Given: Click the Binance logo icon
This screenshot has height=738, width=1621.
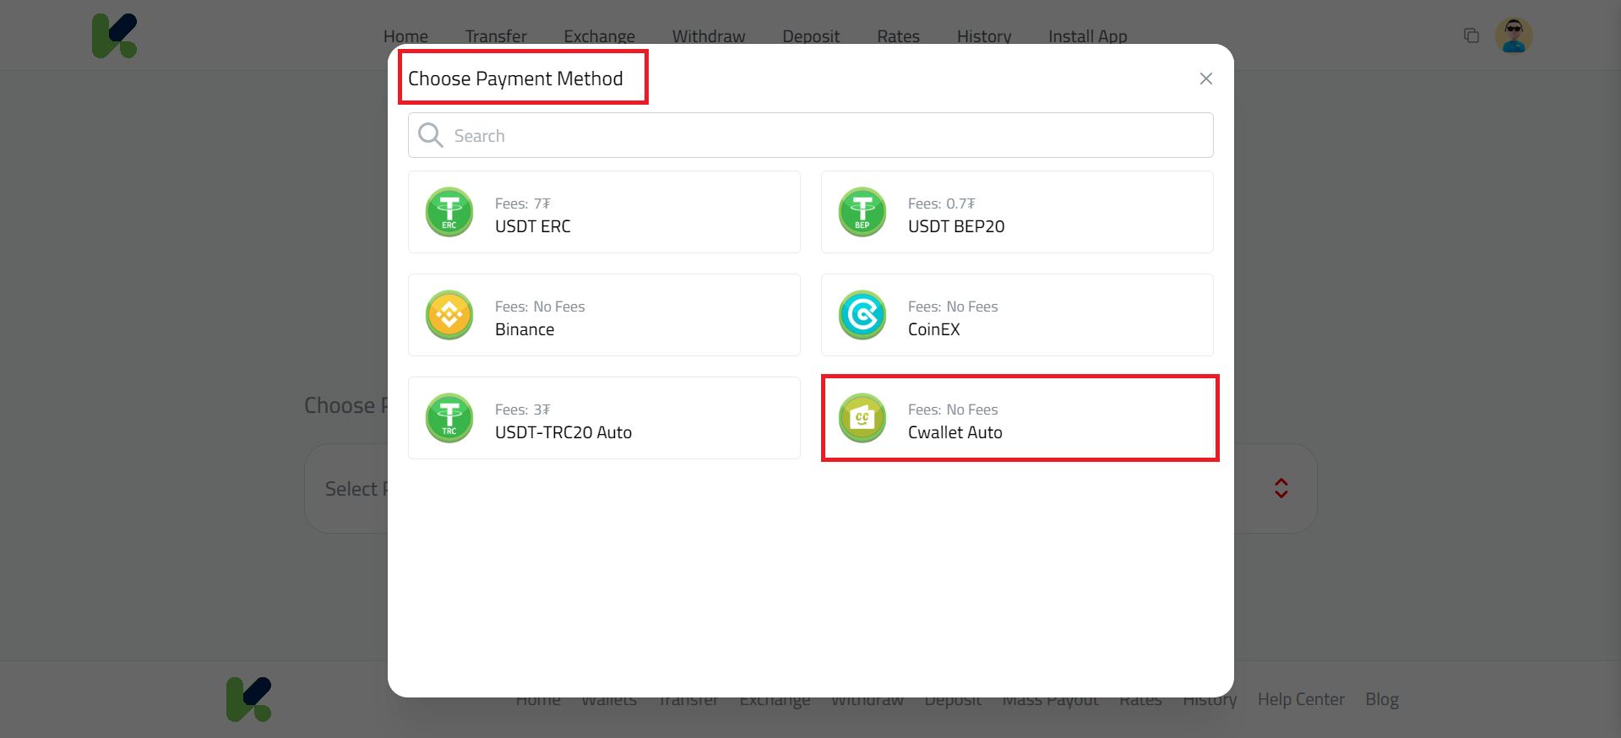Looking at the screenshot, I should click(449, 315).
